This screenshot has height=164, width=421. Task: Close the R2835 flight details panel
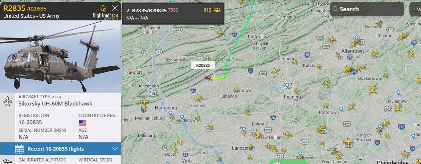pyautogui.click(x=115, y=8)
